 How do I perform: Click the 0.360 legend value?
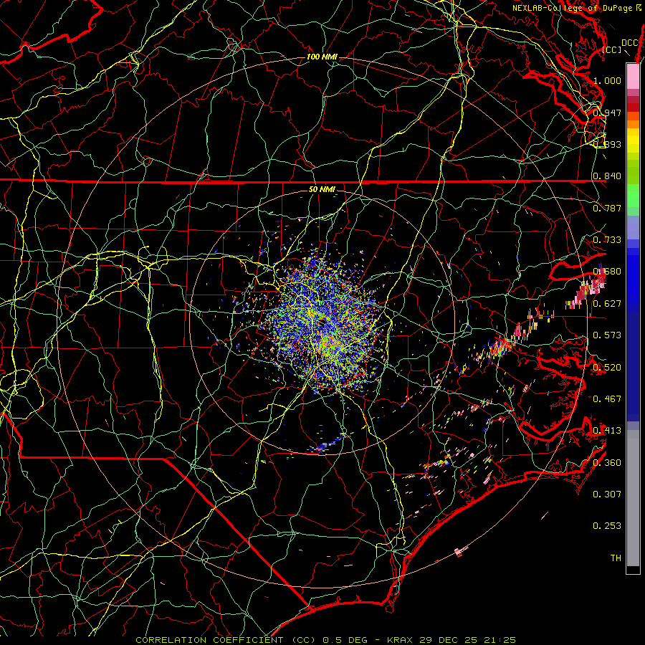pos(607,463)
